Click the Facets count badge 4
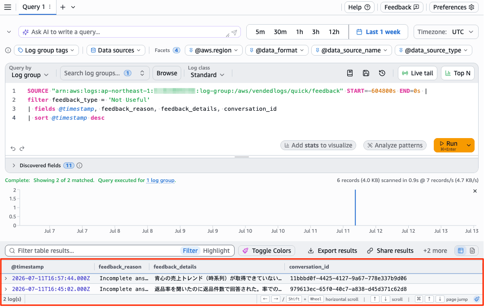Screen dimensions: 484x308 pos(176,50)
